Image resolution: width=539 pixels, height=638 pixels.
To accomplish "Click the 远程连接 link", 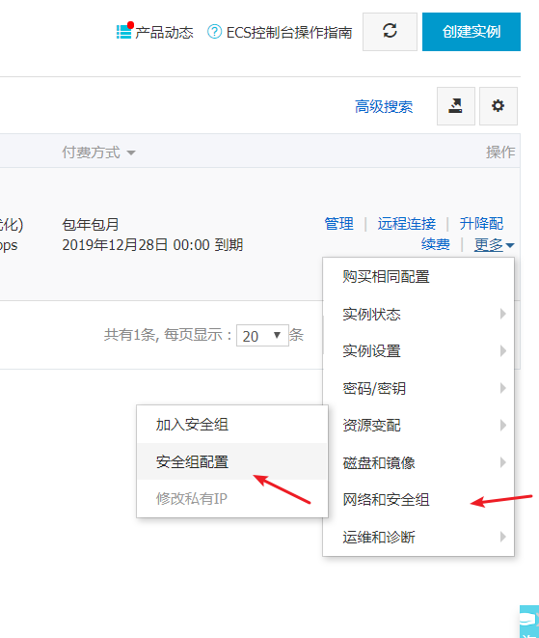I will point(407,223).
